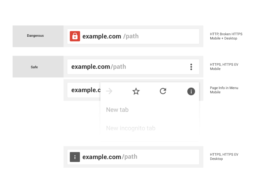The height and width of the screenshot is (187, 262).
Task: Choose New incognito tab menu entry
Action: (130, 128)
